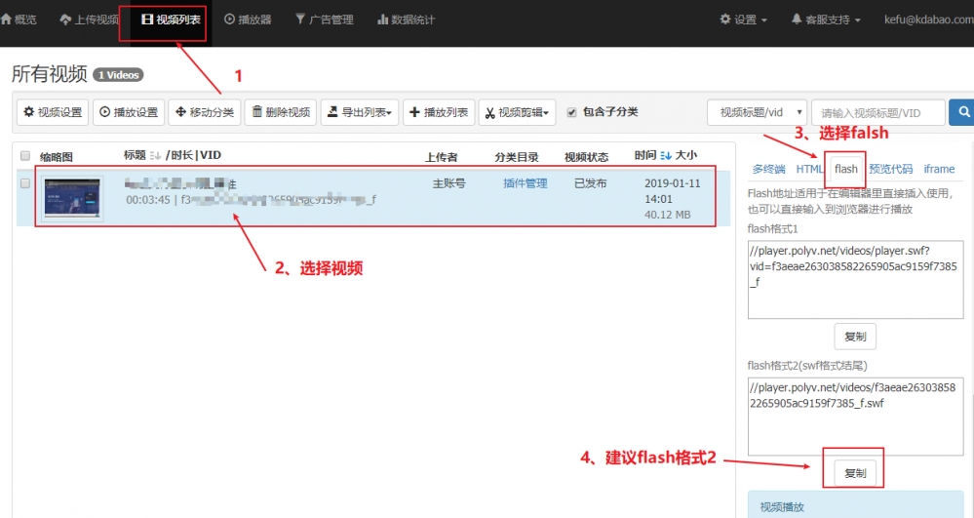The height and width of the screenshot is (518, 974).
Task: Open 数据统计 statistics page
Action: pos(407,20)
